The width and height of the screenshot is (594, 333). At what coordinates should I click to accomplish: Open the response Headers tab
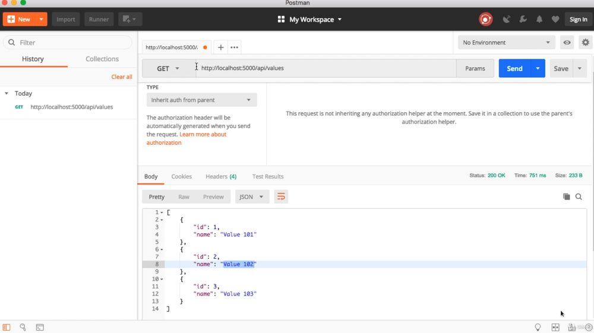(x=220, y=176)
